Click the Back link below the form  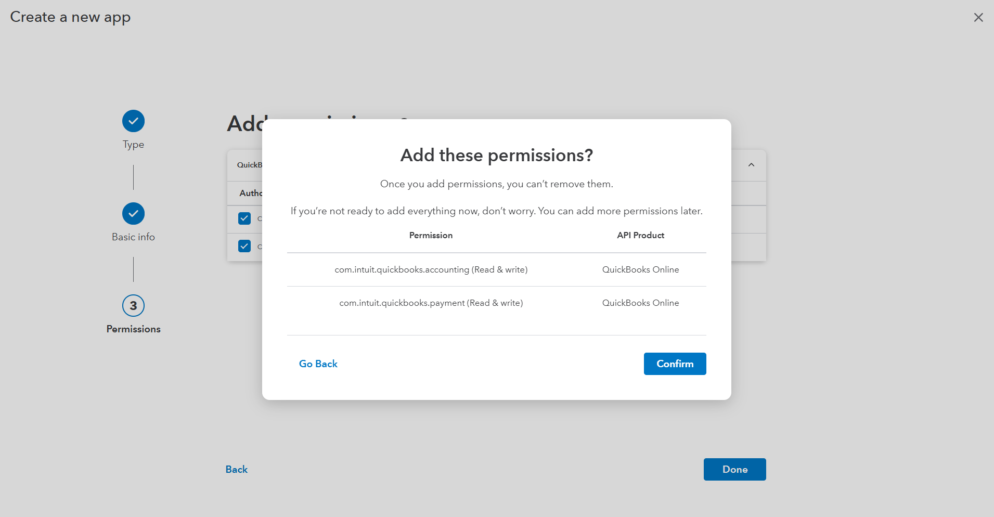pyautogui.click(x=237, y=469)
